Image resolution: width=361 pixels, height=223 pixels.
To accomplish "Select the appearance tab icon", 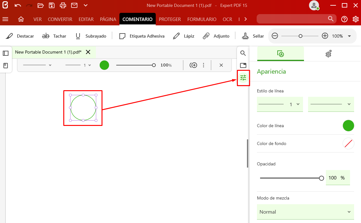I will coord(280,54).
